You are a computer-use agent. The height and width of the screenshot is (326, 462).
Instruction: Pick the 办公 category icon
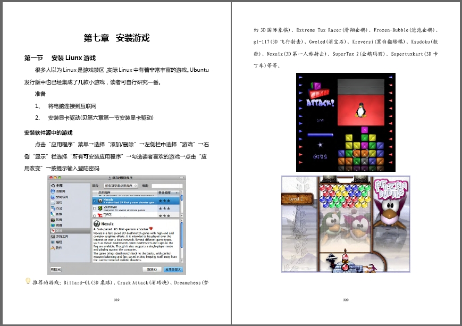click(53, 208)
